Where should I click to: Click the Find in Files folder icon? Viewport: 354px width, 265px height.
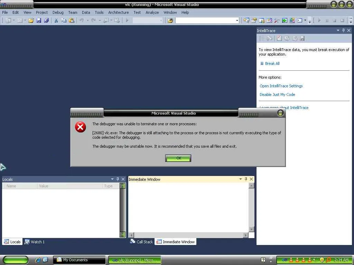170,20
